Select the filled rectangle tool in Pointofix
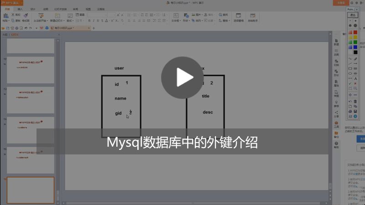365x205 pixels. point(355,69)
